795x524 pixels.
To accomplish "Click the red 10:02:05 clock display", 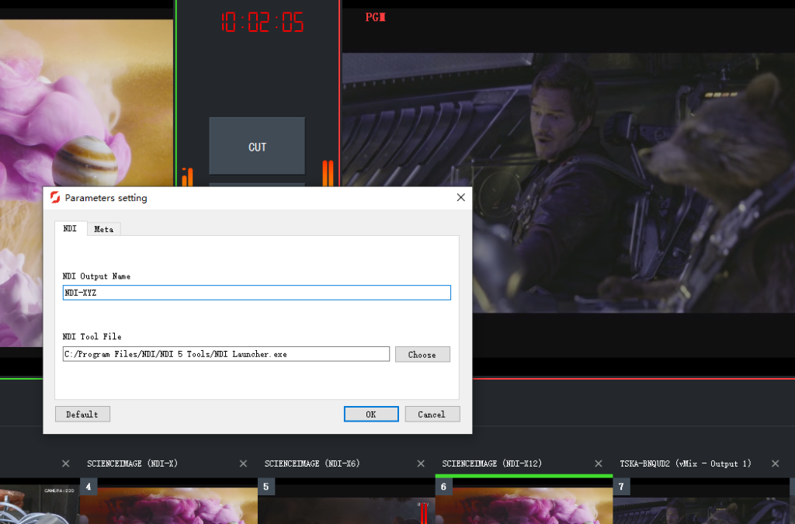I will point(262,23).
